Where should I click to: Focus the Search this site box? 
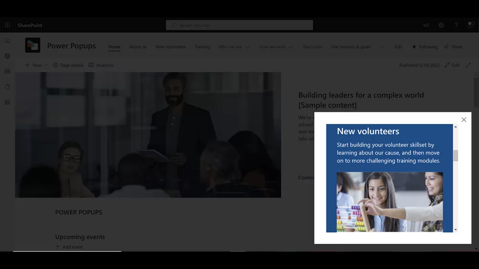(x=239, y=25)
